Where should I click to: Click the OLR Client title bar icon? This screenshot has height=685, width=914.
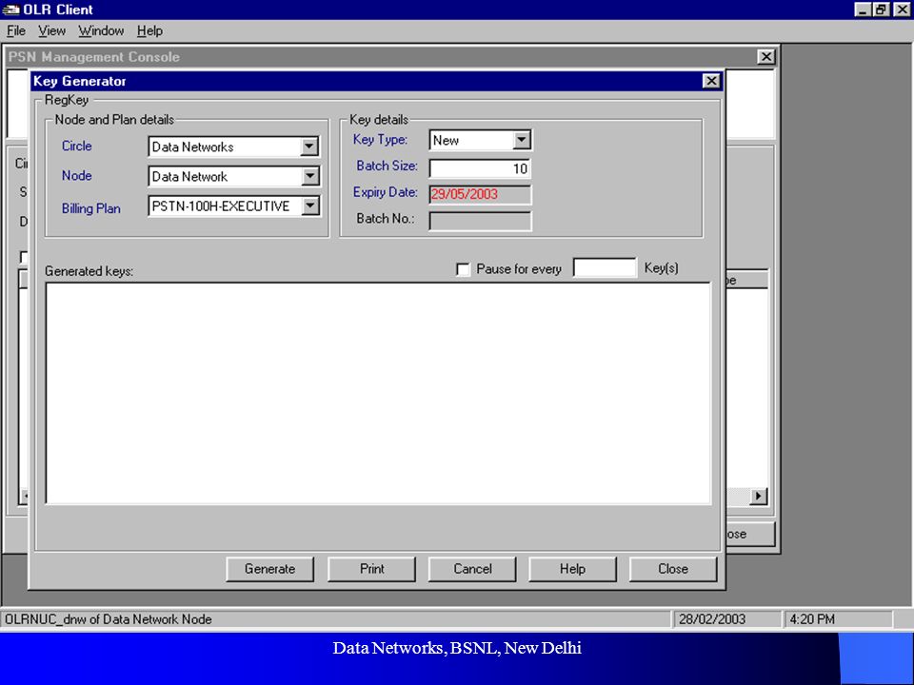(x=11, y=10)
